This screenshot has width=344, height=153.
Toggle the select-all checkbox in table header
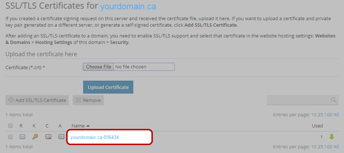coord(10,126)
